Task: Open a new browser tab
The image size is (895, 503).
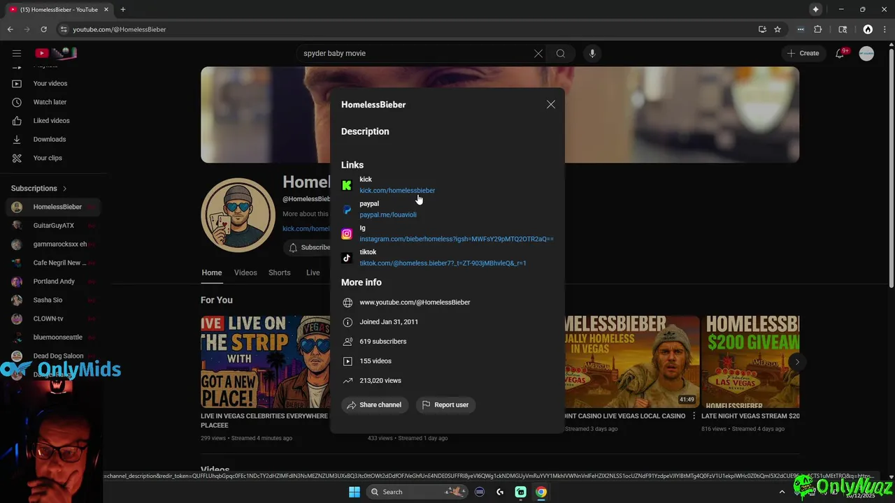Action: (123, 9)
